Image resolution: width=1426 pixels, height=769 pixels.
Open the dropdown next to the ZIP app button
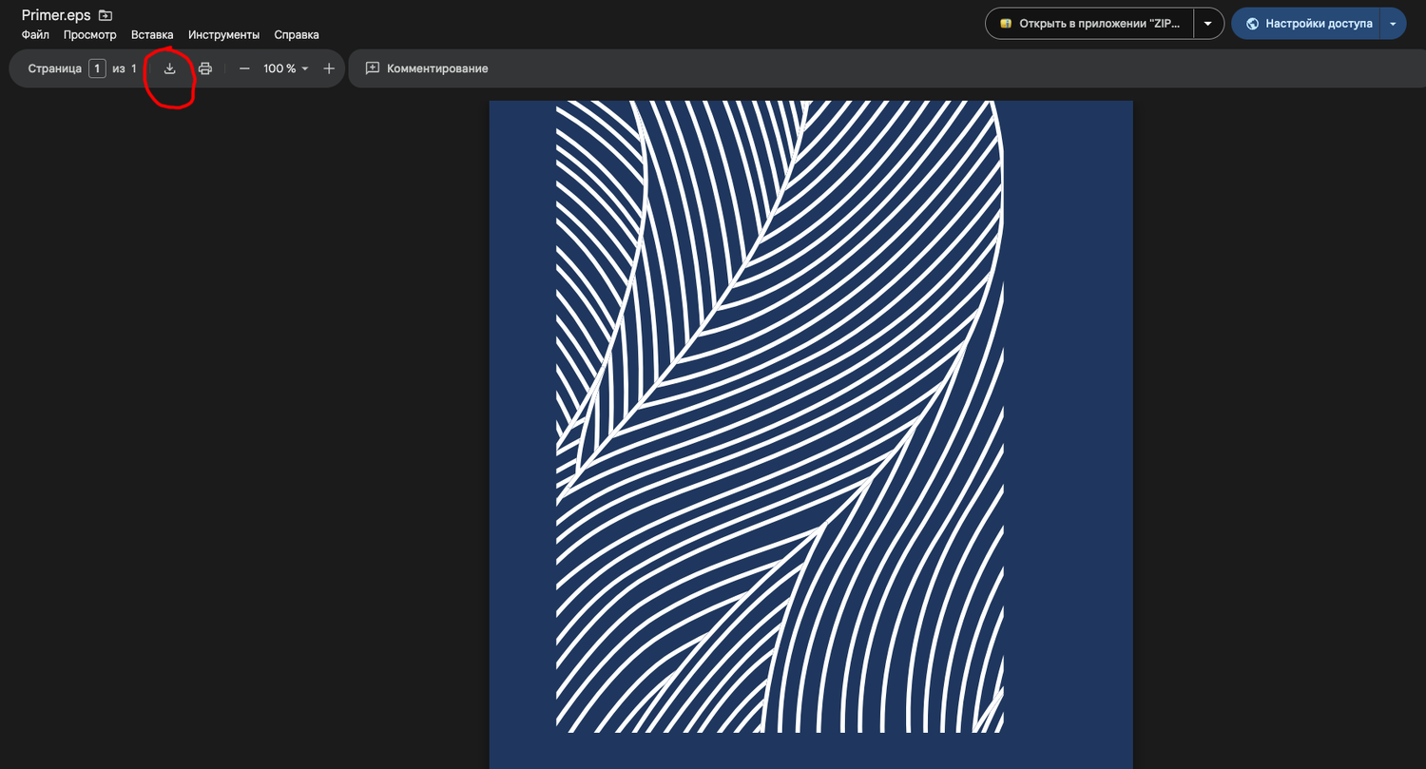[x=1208, y=23]
